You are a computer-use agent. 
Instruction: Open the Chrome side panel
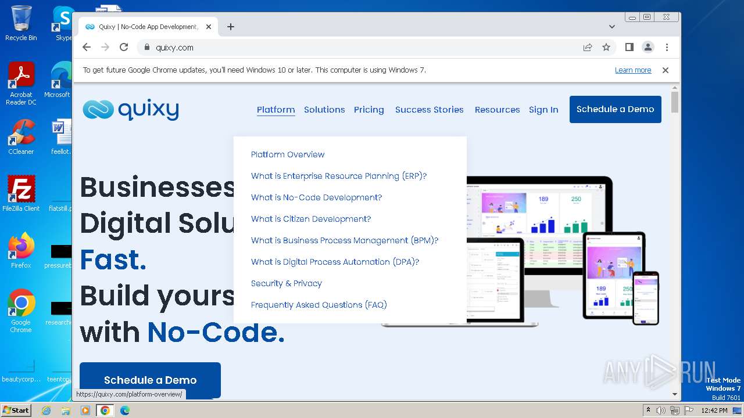pyautogui.click(x=629, y=47)
